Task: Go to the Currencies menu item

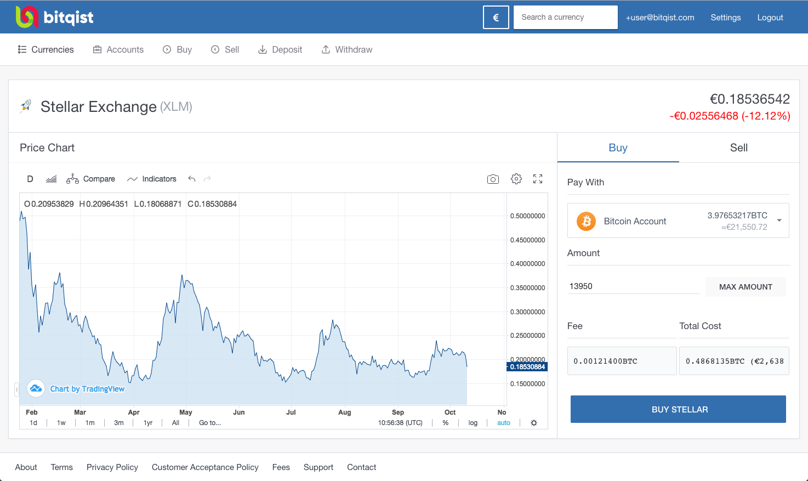Action: click(x=46, y=49)
